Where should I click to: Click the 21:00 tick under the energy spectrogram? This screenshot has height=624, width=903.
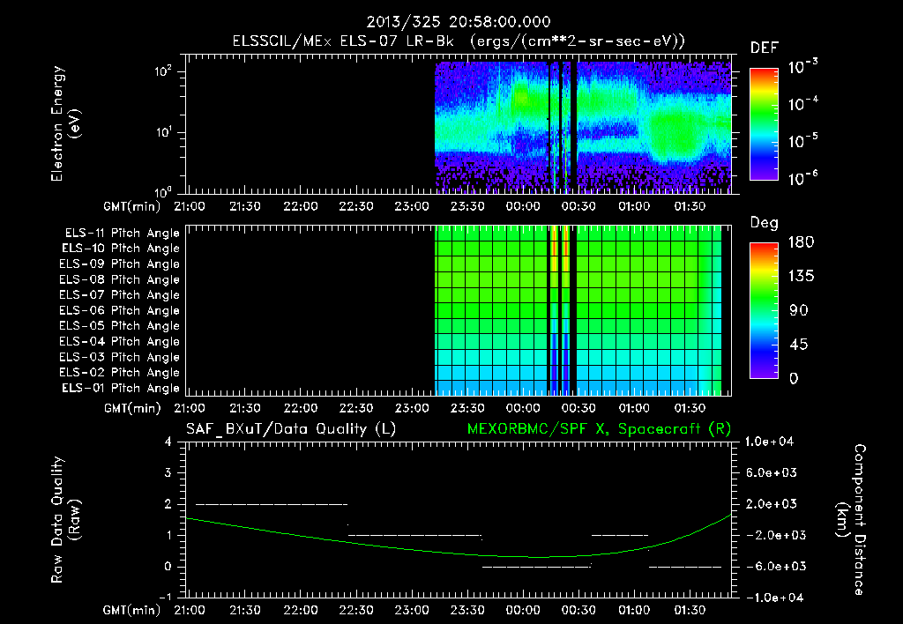189,206
